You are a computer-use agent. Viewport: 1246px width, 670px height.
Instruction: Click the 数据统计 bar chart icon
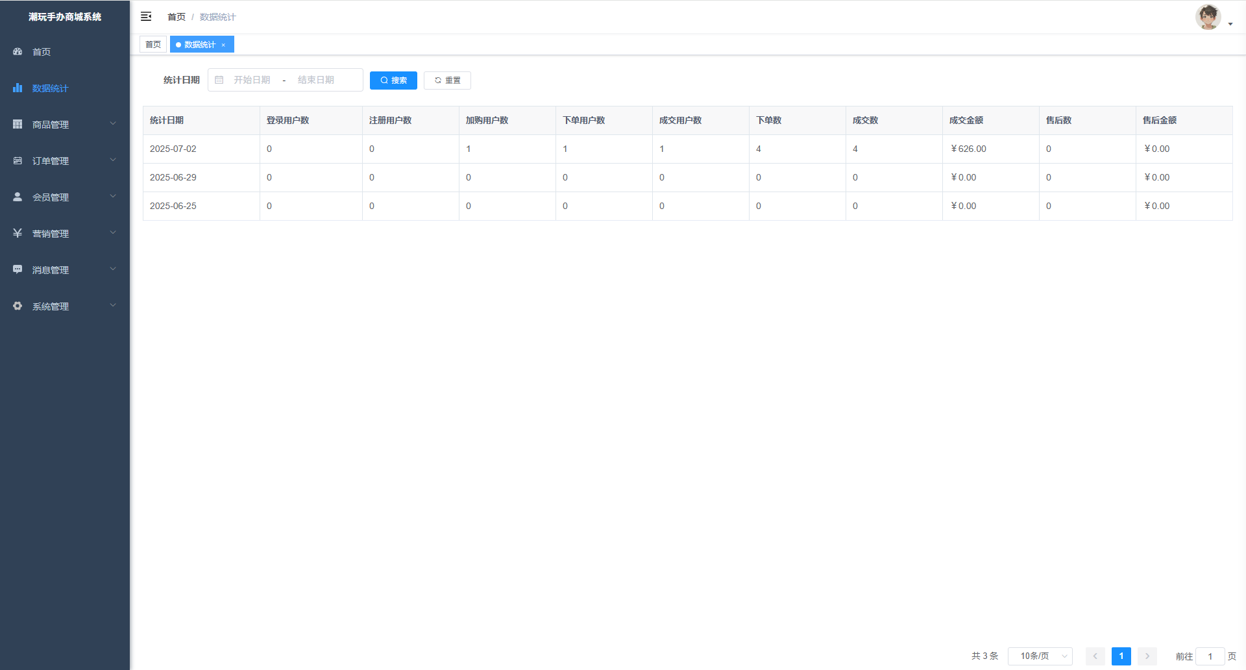click(18, 88)
